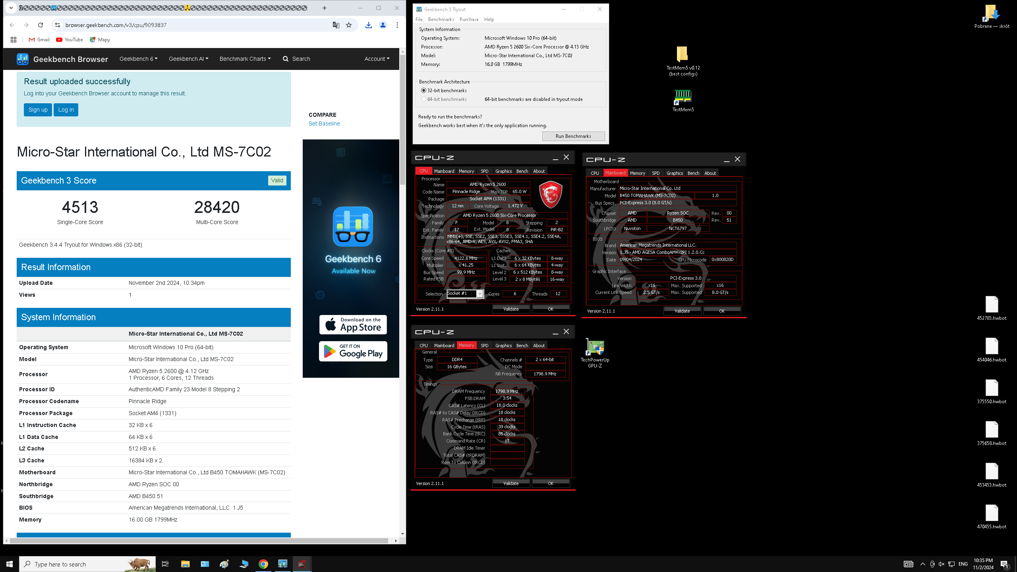Screen dimensions: 1017x572
Task: Open File Explorer from taskbar
Action: (x=185, y=564)
